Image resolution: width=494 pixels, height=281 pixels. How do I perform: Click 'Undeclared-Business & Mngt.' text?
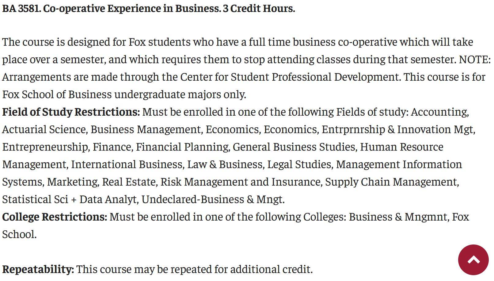tap(213, 199)
